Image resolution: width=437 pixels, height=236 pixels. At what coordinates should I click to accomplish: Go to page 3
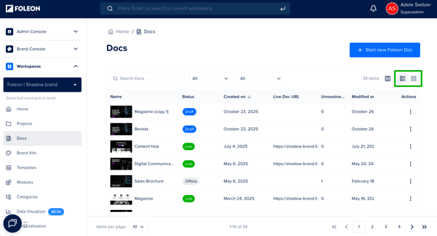coord(385,227)
